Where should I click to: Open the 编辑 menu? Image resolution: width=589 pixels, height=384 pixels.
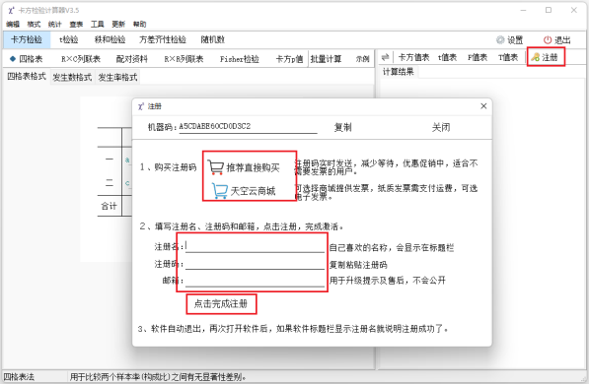(x=13, y=25)
